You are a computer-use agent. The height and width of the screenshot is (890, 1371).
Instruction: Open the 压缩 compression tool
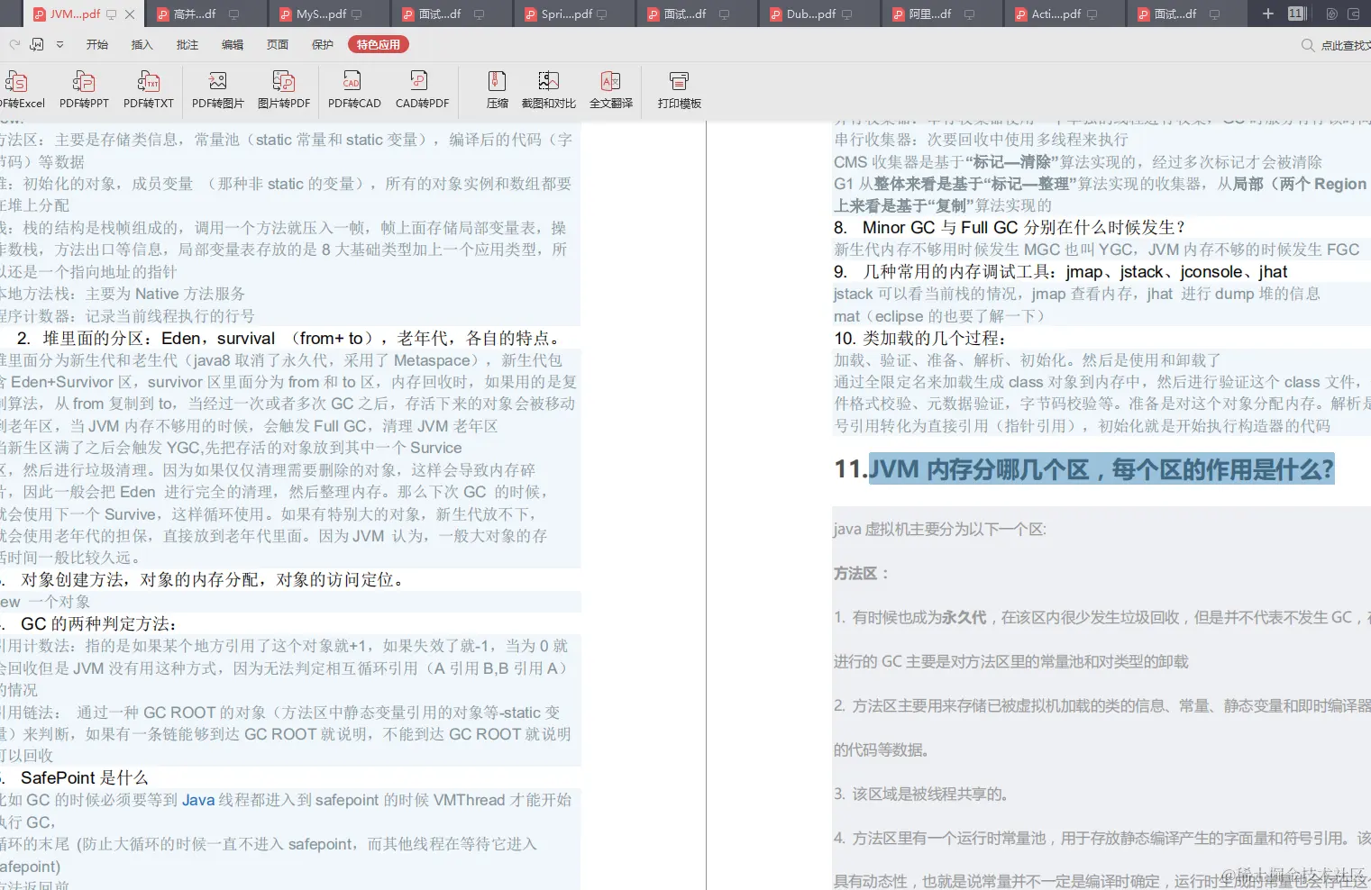[x=497, y=90]
